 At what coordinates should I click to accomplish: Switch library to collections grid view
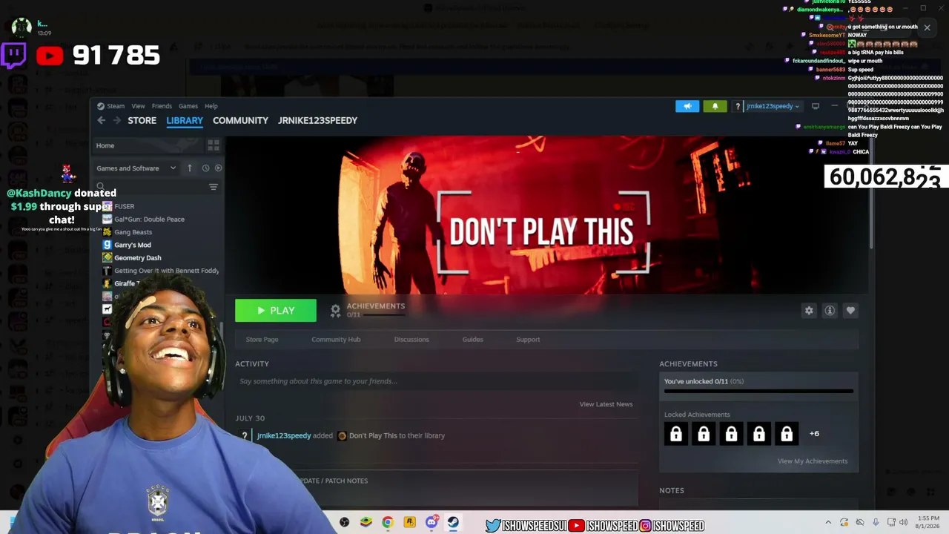coord(213,145)
